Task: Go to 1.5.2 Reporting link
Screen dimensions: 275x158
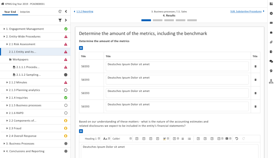Action: coord(85,12)
